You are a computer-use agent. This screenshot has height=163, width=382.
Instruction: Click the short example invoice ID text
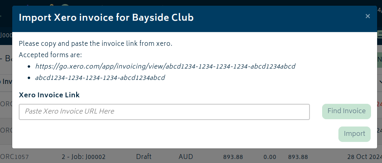pyautogui.click(x=100, y=77)
